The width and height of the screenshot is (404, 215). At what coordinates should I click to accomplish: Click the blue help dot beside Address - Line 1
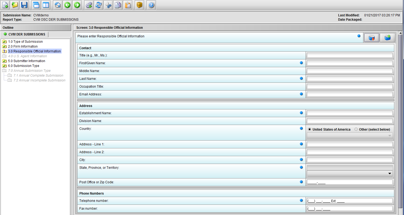301,144
